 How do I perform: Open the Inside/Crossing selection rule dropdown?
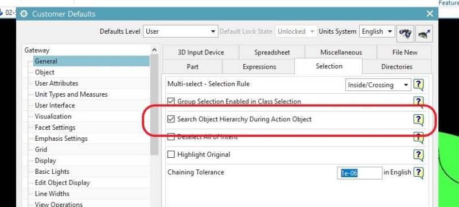tap(378, 85)
